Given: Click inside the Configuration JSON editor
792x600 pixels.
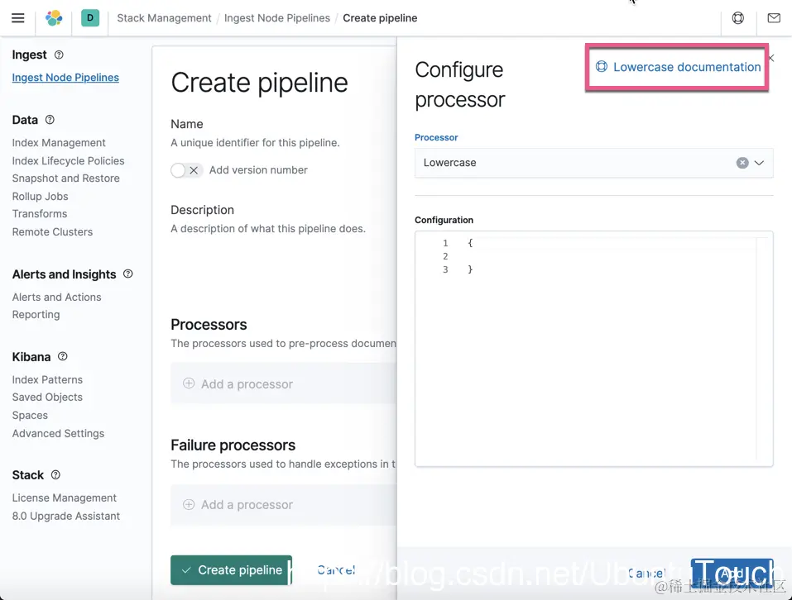Looking at the screenshot, I should (x=593, y=349).
